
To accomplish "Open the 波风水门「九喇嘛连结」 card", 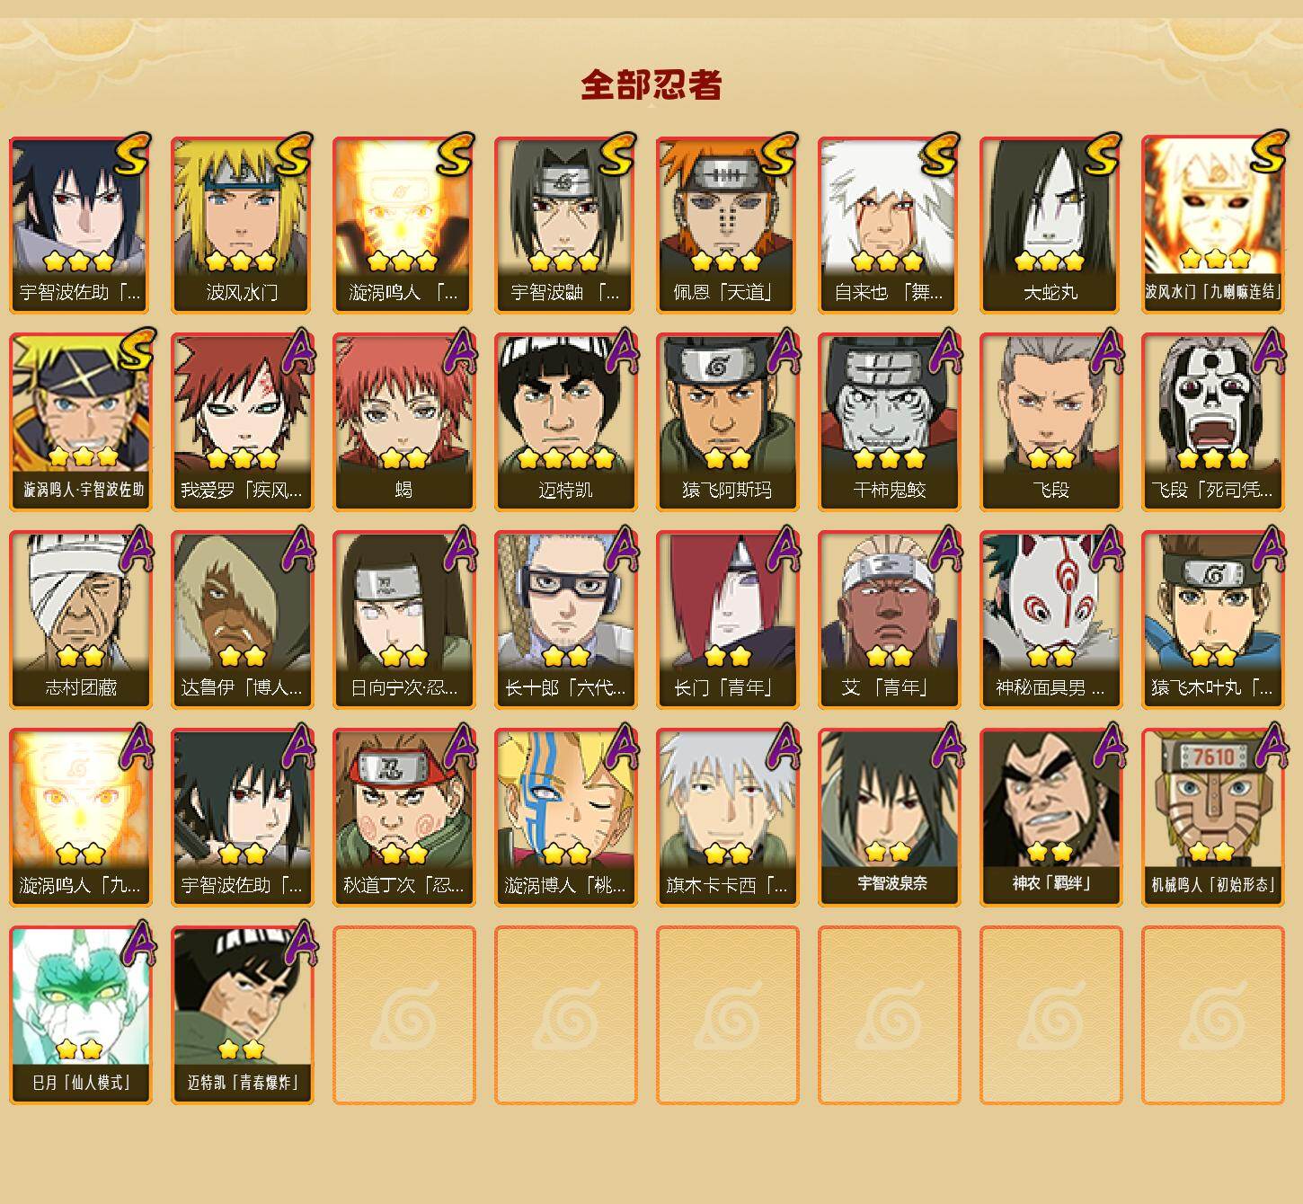I will click(x=1212, y=225).
